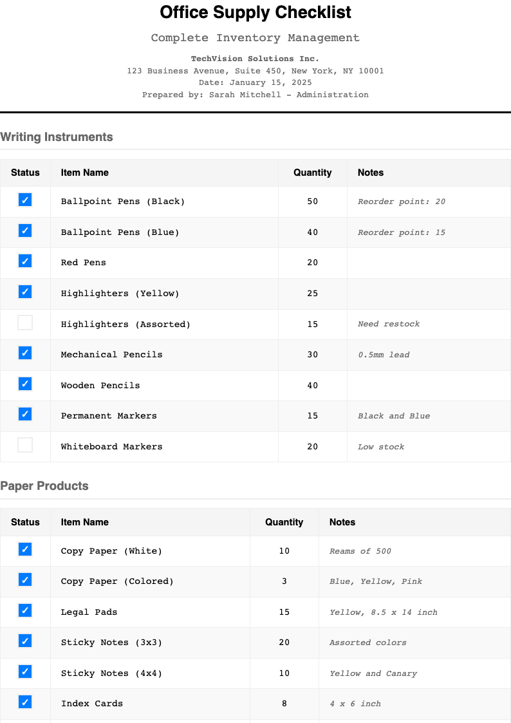Click the Writing Instruments section heading

click(57, 137)
